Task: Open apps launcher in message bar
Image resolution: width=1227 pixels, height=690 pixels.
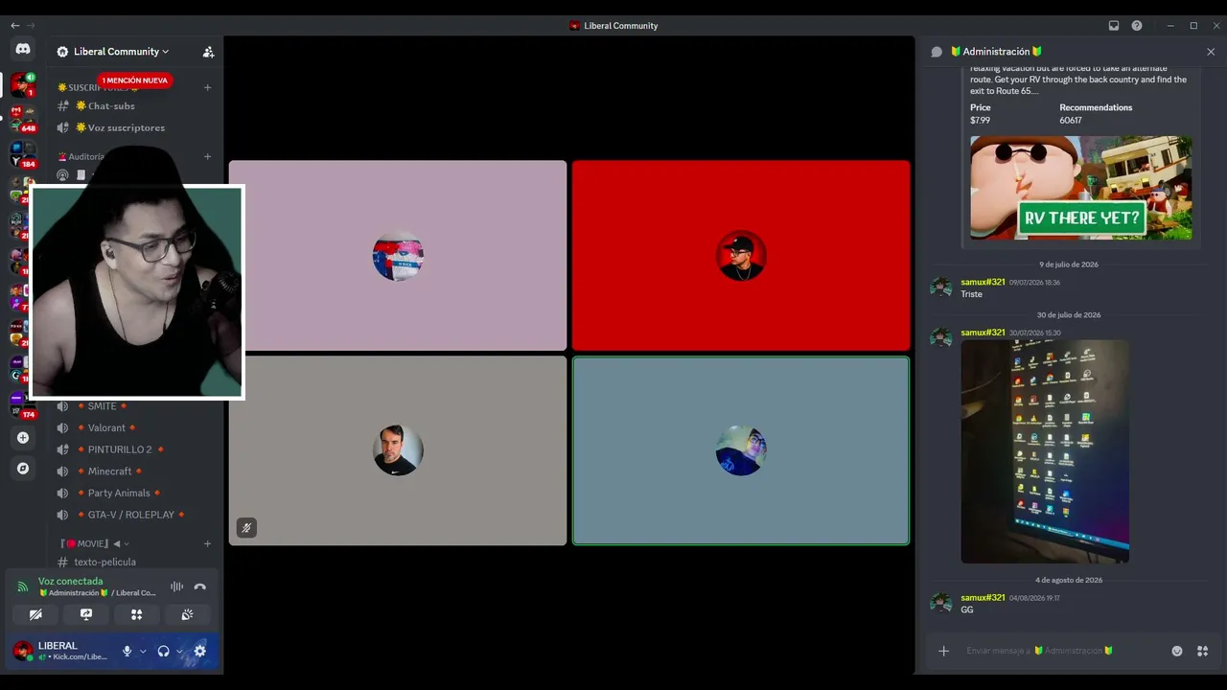Action: (x=1202, y=651)
